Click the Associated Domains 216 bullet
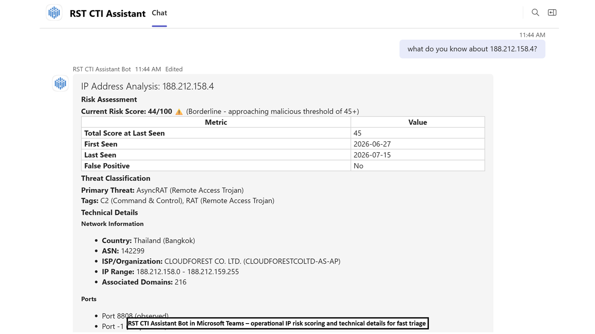595x334 pixels. [144, 282]
